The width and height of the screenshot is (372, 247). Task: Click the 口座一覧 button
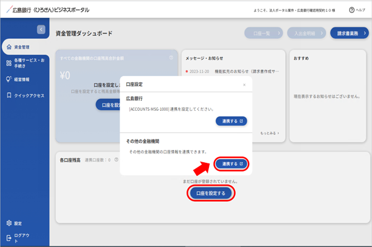click(263, 33)
